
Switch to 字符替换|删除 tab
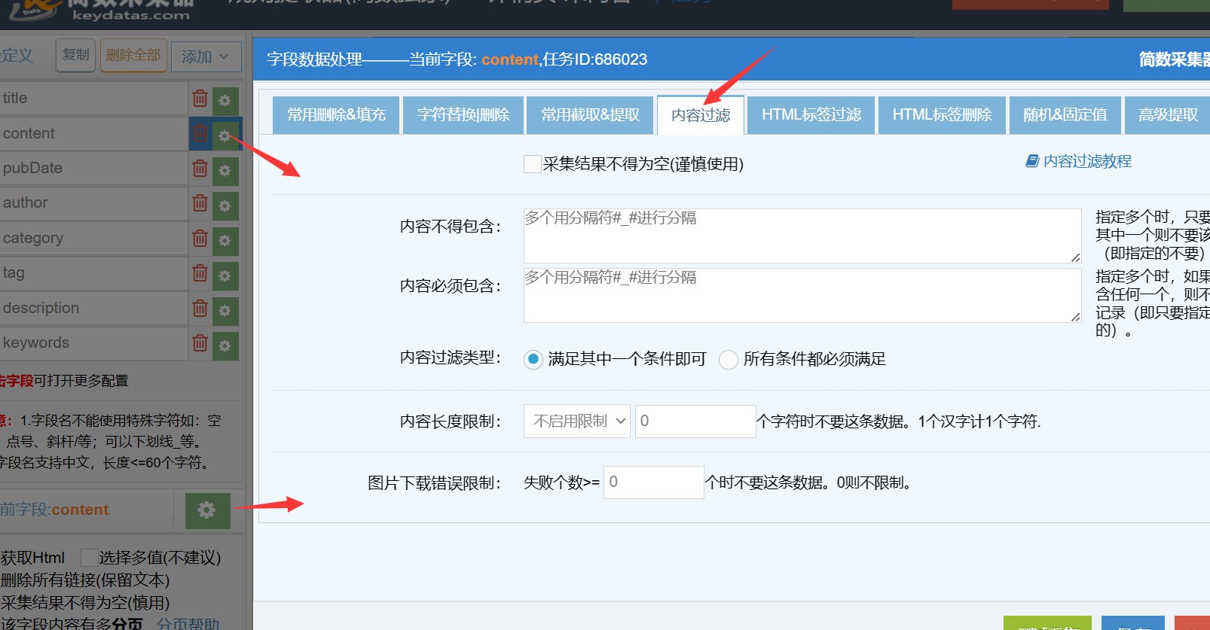463,114
